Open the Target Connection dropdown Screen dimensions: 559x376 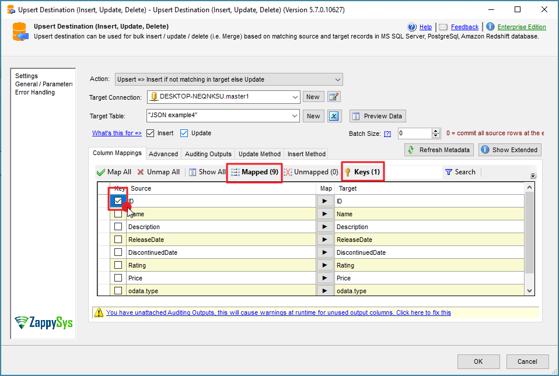point(294,97)
